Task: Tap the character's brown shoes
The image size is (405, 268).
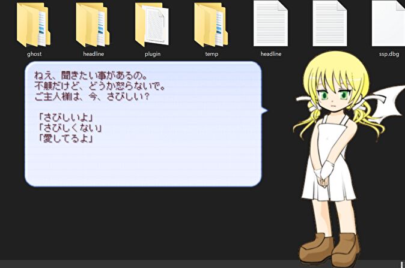Action: pos(330,246)
